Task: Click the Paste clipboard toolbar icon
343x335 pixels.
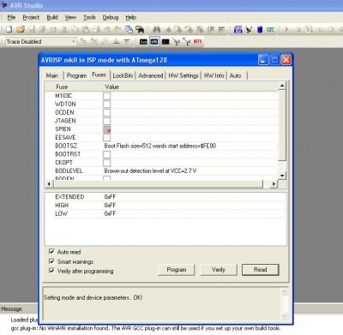Action: pyautogui.click(x=86, y=29)
